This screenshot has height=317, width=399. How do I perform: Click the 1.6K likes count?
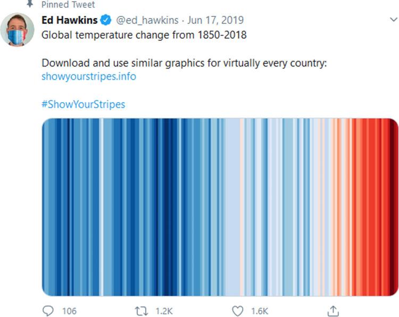[260, 311]
